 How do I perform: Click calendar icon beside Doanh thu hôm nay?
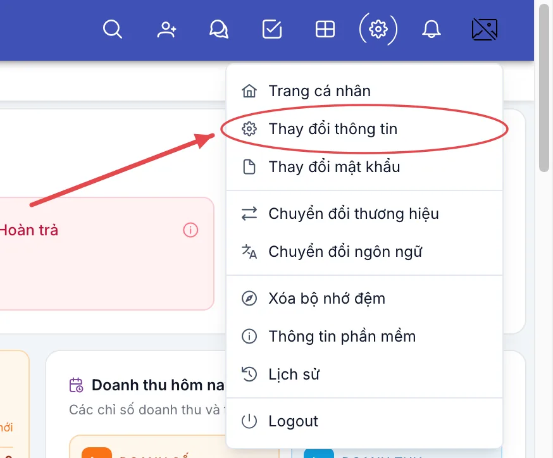76,385
